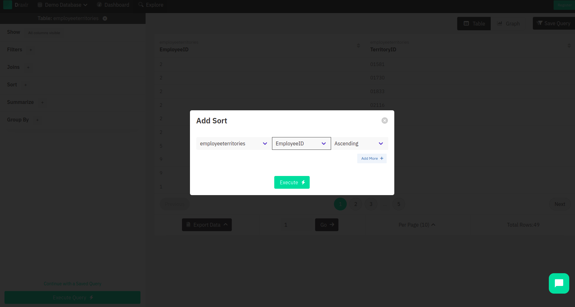Click the page number input field
The width and height of the screenshot is (575, 307).
pos(297,225)
